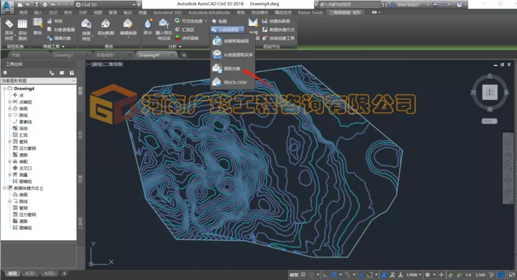Click the ViewCube 上 (Top) face
Screen dimensions: 517x280
point(490,92)
